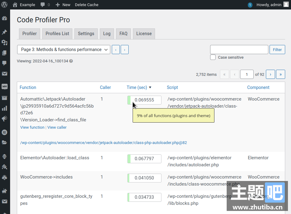
Task: Click gutenberg_reregister_core_block_types function name
Action: click(x=56, y=200)
